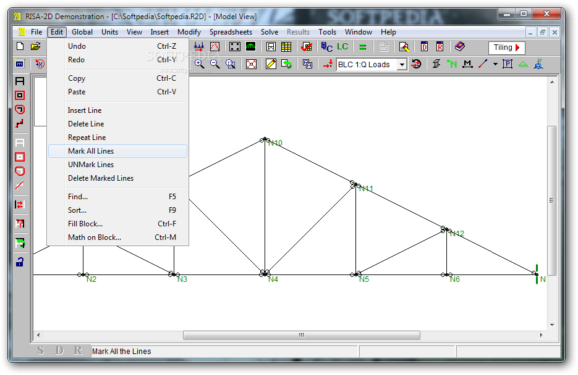Open the purple help book icon
578x375 pixels.
[x=460, y=46]
